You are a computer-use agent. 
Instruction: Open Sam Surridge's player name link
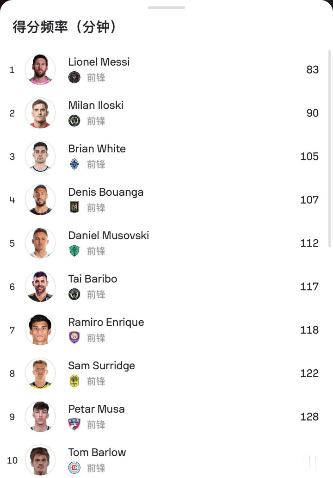pos(102,366)
